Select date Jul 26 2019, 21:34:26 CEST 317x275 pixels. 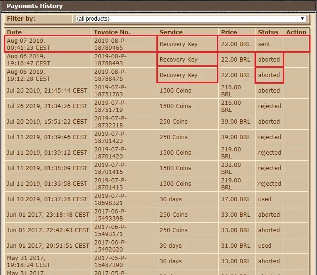point(47,106)
